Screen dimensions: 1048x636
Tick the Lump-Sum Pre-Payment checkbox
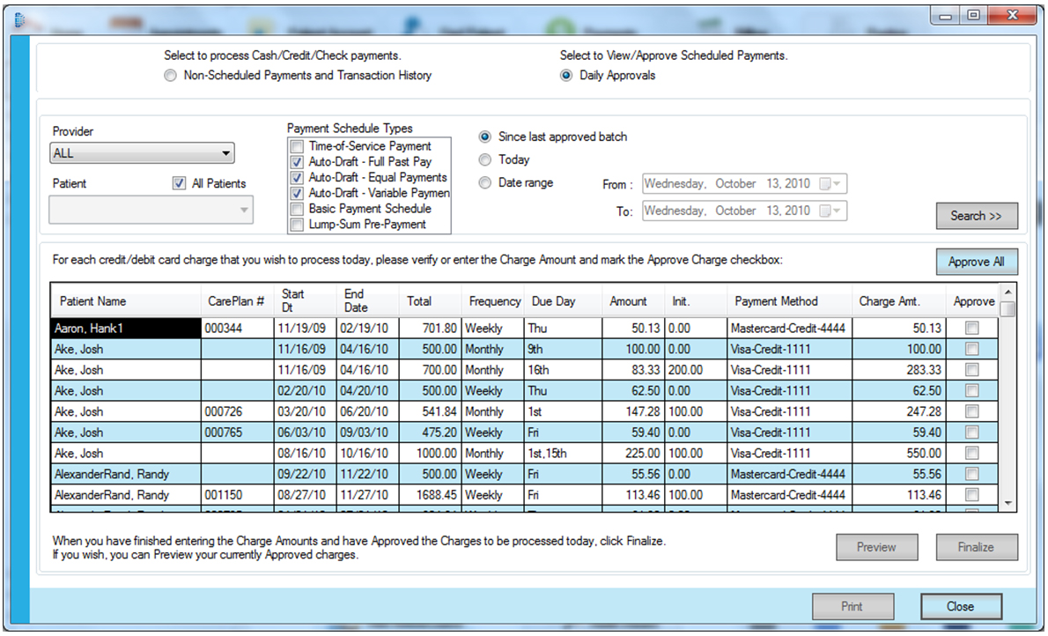[298, 225]
